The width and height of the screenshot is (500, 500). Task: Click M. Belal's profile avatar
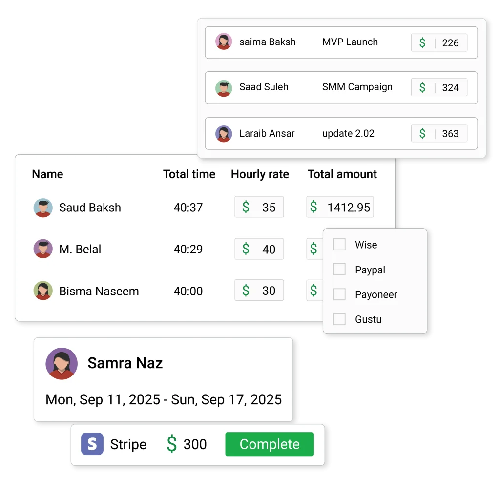point(43,249)
